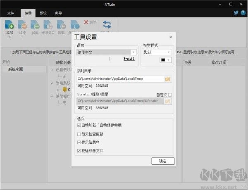The width and height of the screenshot is (248, 190).
Task: Click the 添加 (Add) image icon
Action: tap(10, 25)
